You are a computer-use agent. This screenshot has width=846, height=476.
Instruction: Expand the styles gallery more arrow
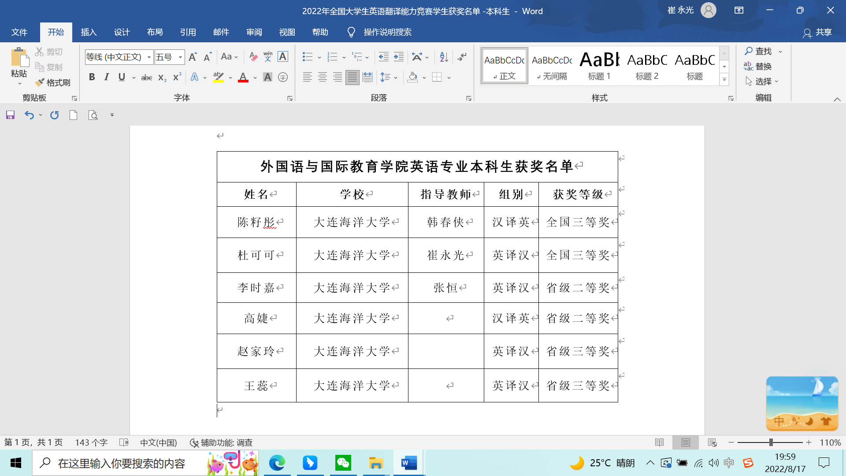724,80
